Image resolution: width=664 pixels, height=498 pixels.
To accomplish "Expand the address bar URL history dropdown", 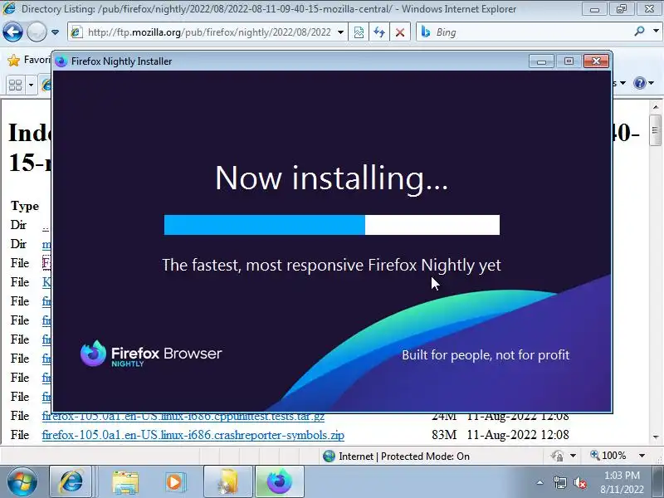I will (340, 32).
